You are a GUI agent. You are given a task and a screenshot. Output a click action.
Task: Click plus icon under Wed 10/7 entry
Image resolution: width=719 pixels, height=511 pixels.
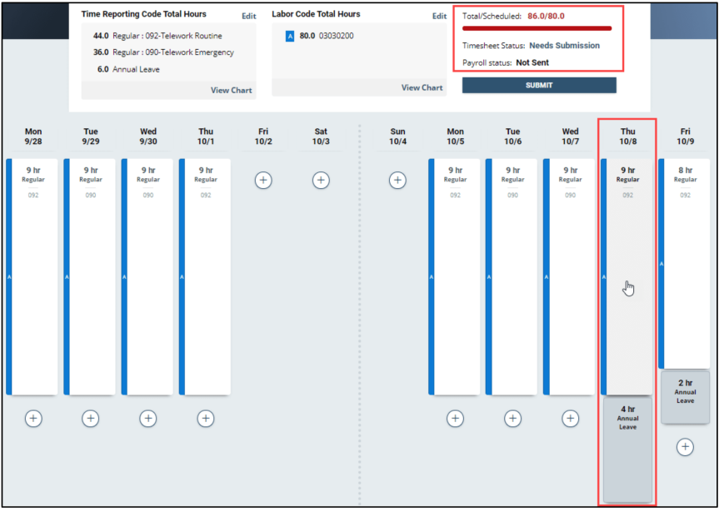[x=570, y=419]
